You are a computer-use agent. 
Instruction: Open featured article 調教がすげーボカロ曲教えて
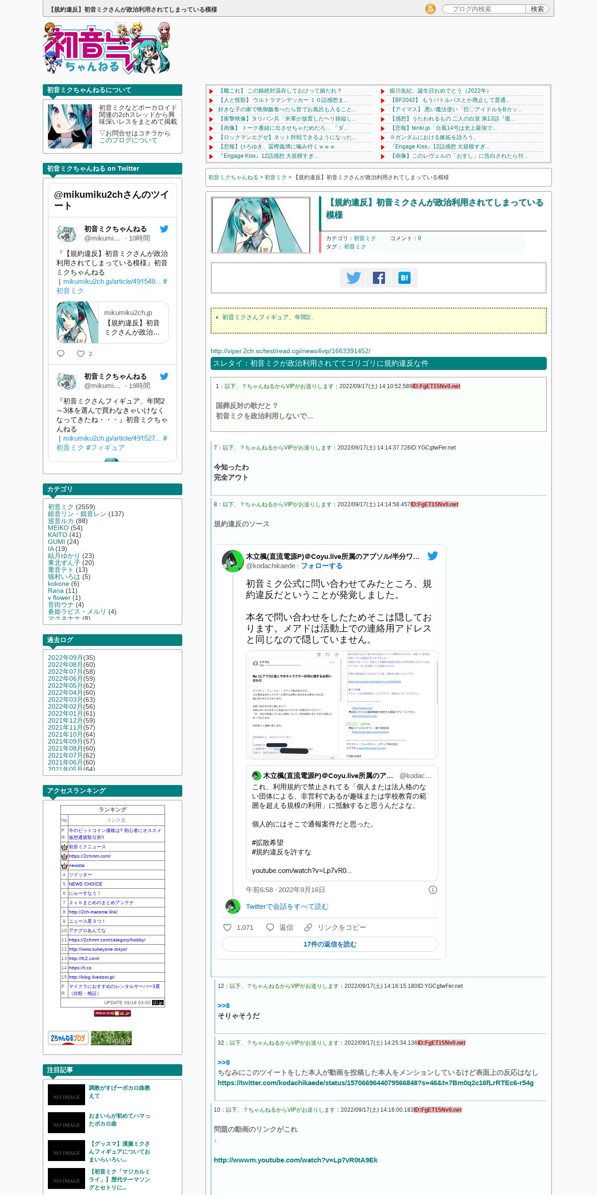(119, 1092)
